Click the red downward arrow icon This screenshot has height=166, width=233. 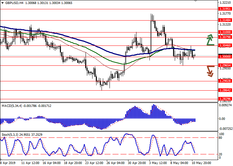(x=210, y=71)
